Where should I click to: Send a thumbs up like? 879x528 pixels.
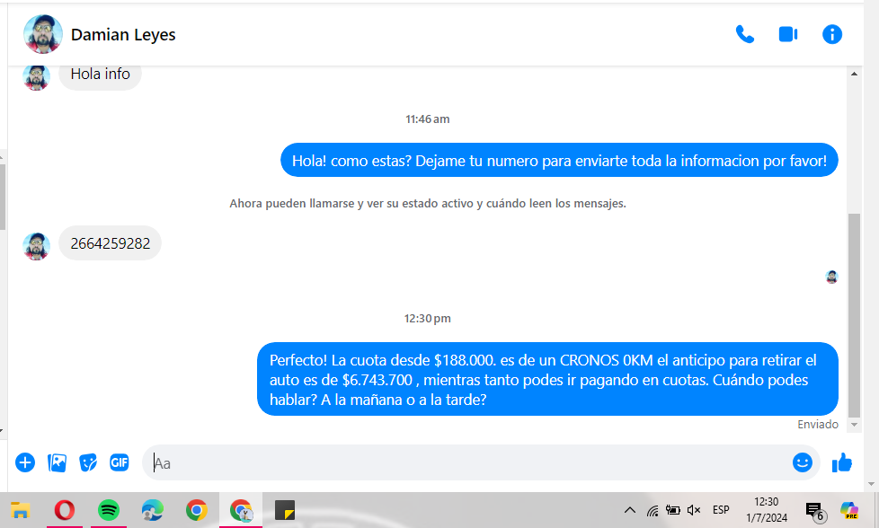click(x=842, y=462)
